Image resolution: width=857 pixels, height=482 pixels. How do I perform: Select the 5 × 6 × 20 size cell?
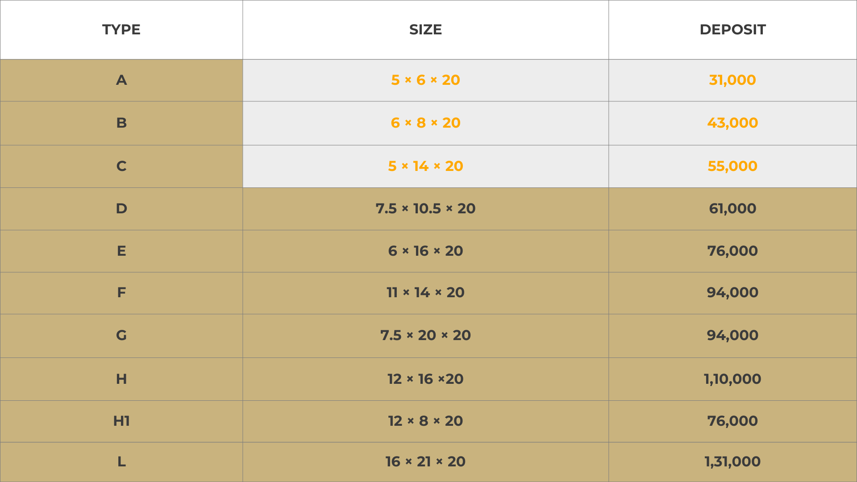(x=425, y=80)
